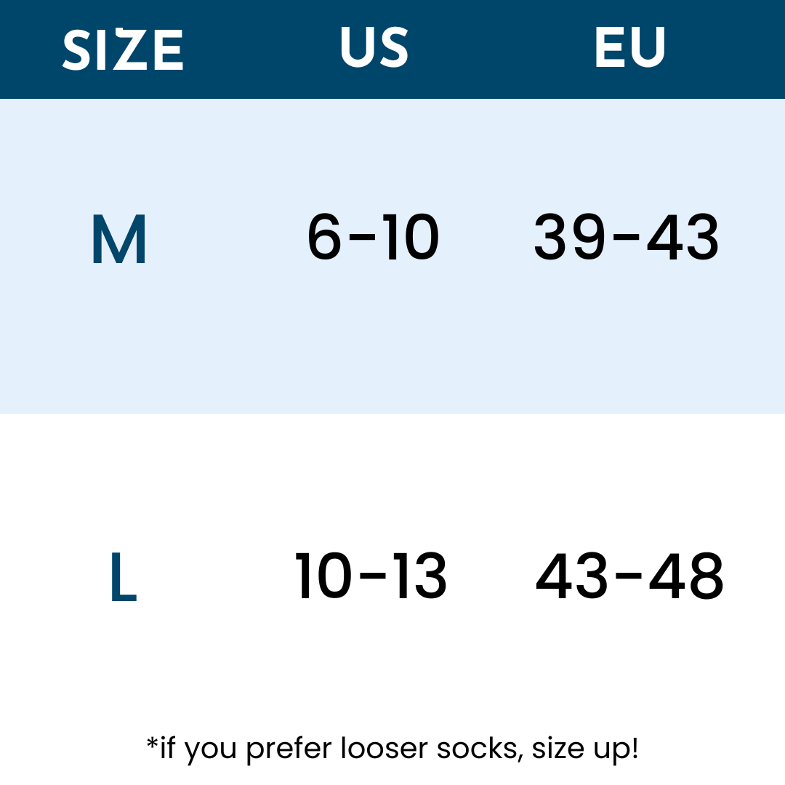The image size is (785, 785).
Task: Select the US column header
Action: point(374,48)
